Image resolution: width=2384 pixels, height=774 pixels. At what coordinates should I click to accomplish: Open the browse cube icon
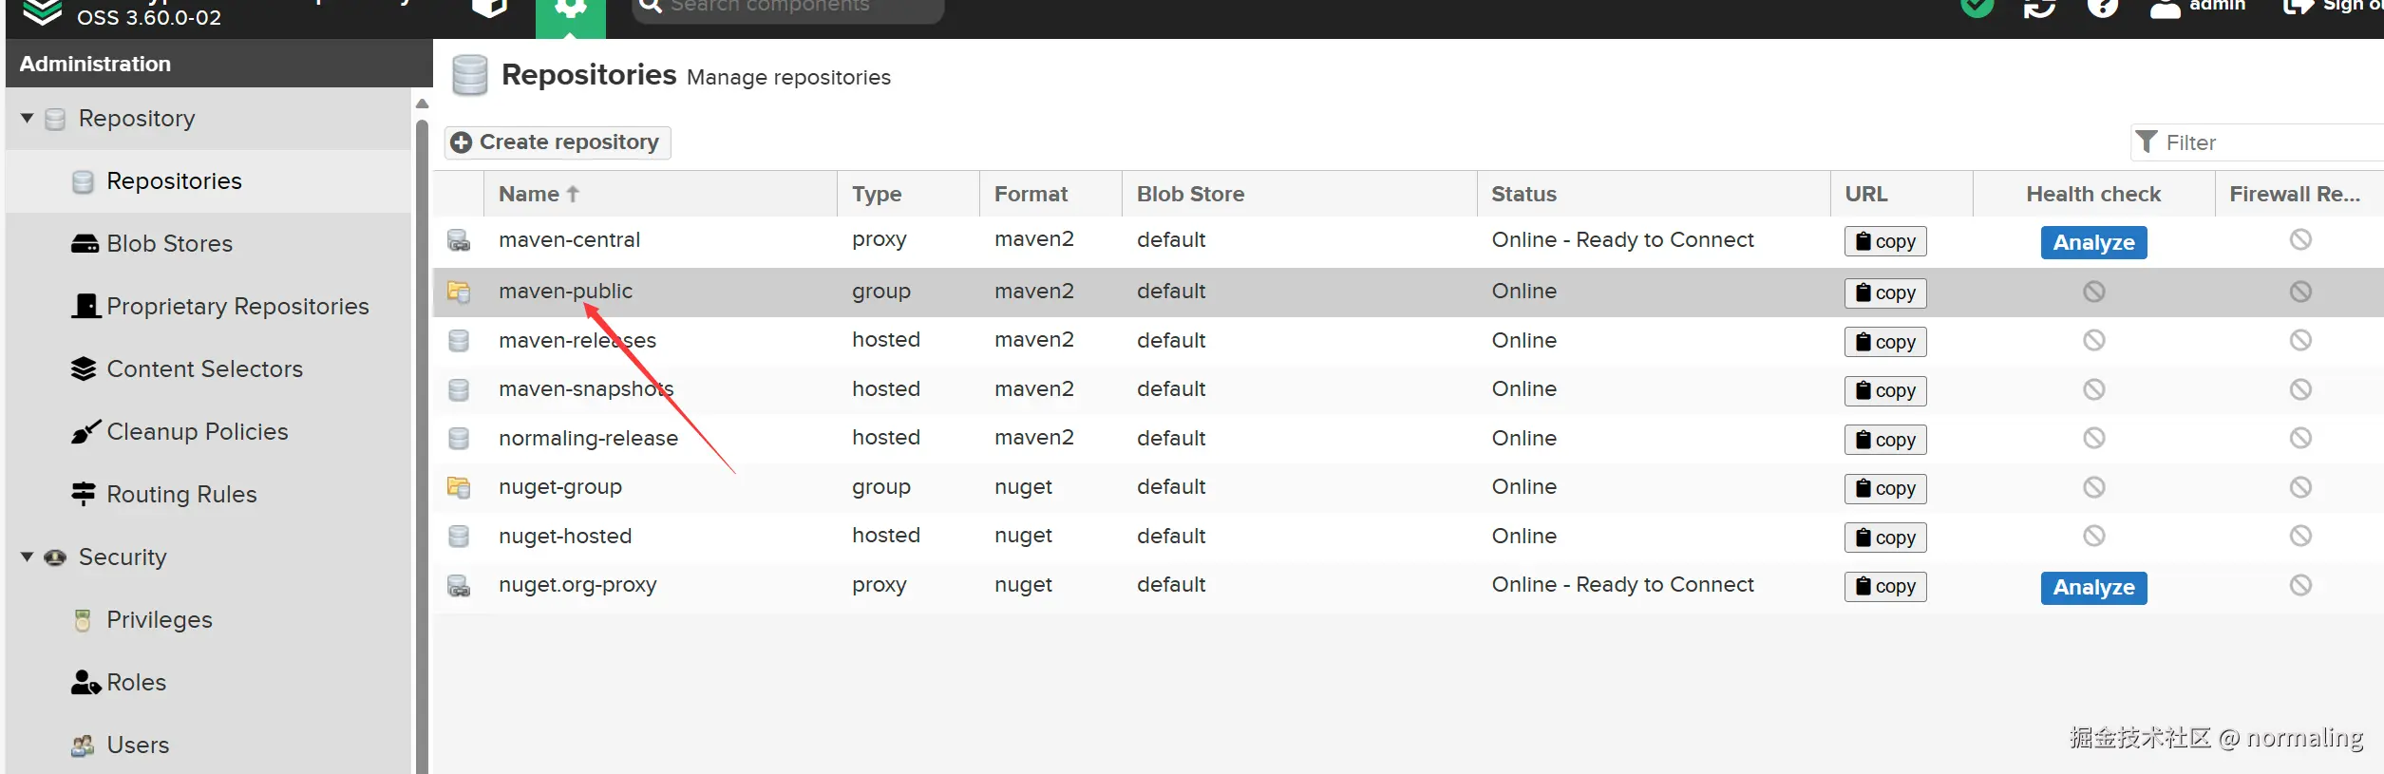coord(489,8)
